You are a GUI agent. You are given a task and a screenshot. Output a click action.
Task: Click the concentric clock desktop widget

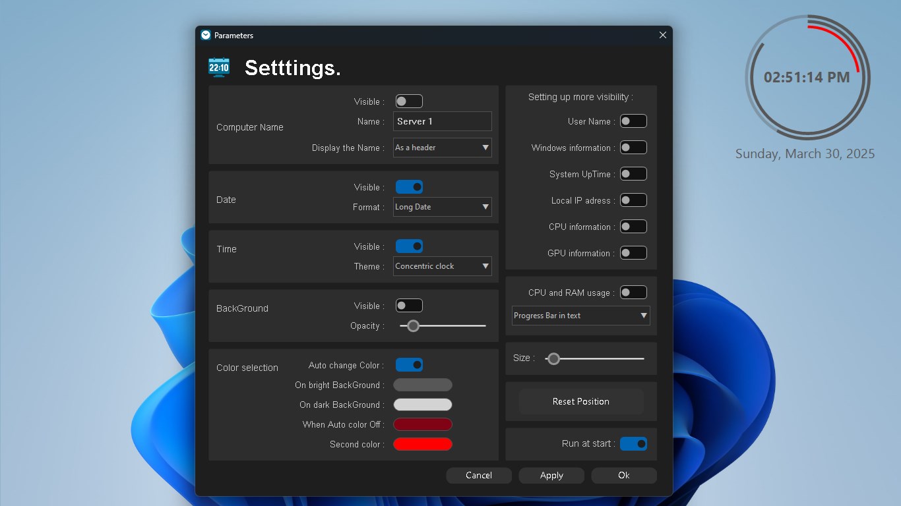click(x=808, y=77)
